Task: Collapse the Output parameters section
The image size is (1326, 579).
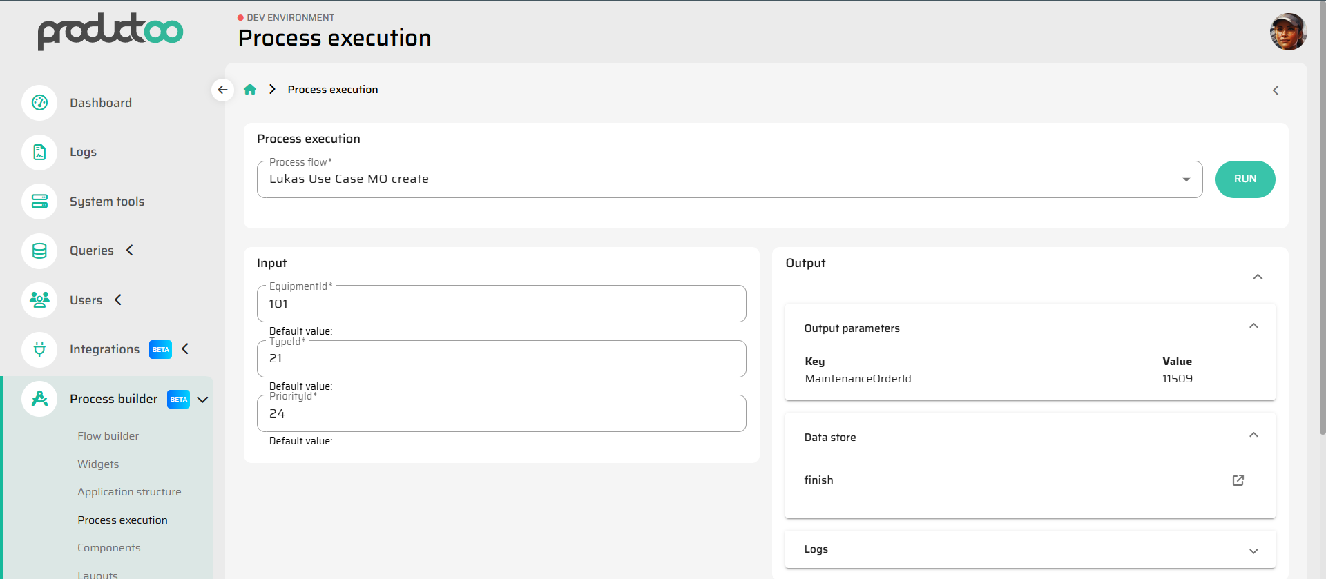Action: (x=1253, y=326)
